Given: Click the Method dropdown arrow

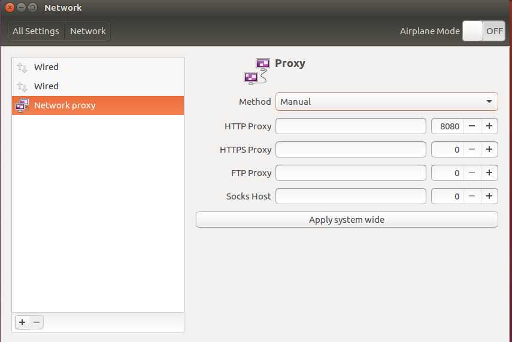Looking at the screenshot, I should click(x=489, y=102).
